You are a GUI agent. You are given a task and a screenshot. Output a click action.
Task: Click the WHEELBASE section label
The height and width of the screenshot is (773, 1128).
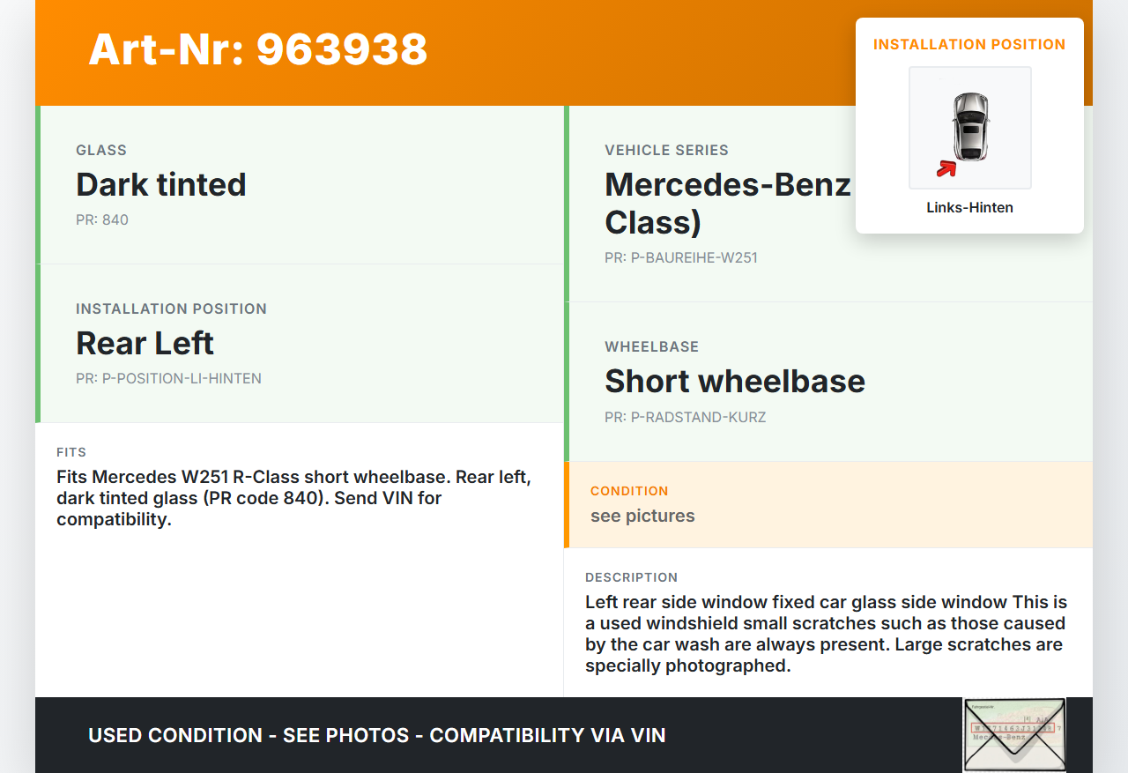point(651,347)
